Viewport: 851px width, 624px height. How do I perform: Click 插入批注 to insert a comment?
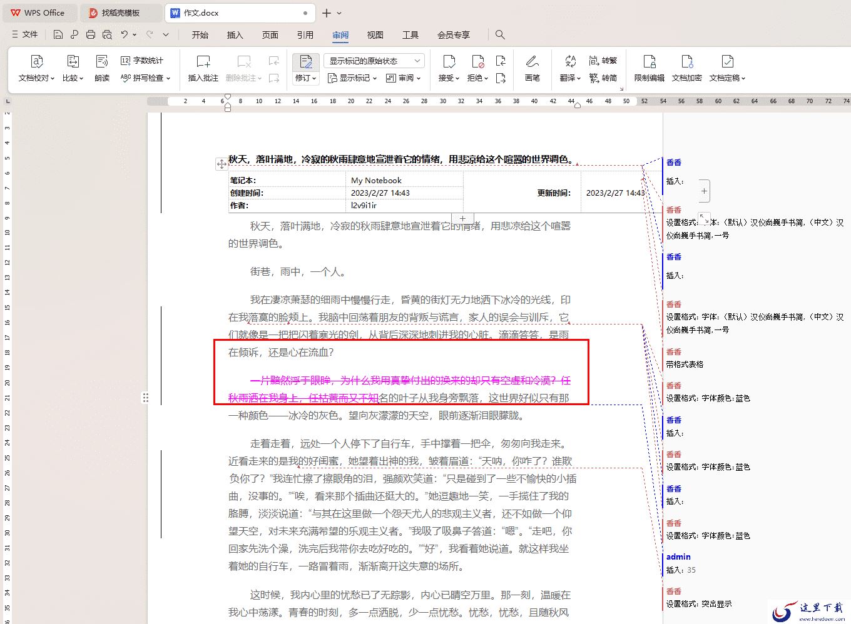pos(203,68)
